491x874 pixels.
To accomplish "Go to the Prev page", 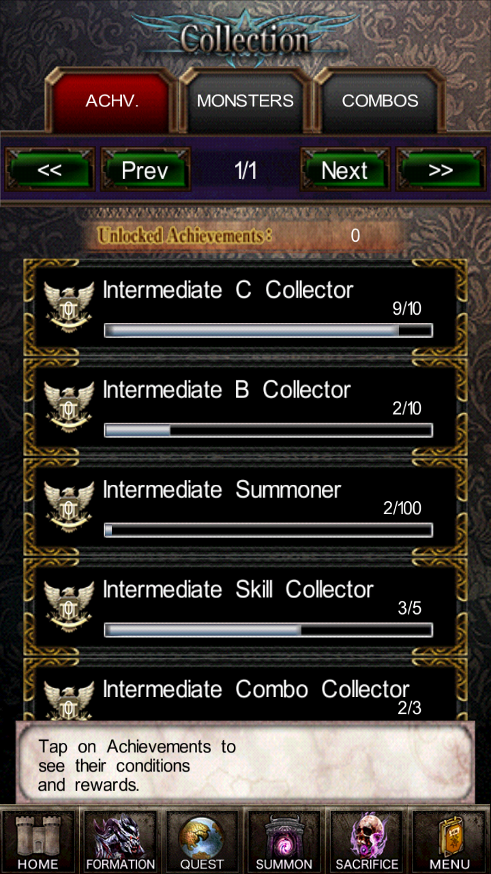I will [x=145, y=170].
